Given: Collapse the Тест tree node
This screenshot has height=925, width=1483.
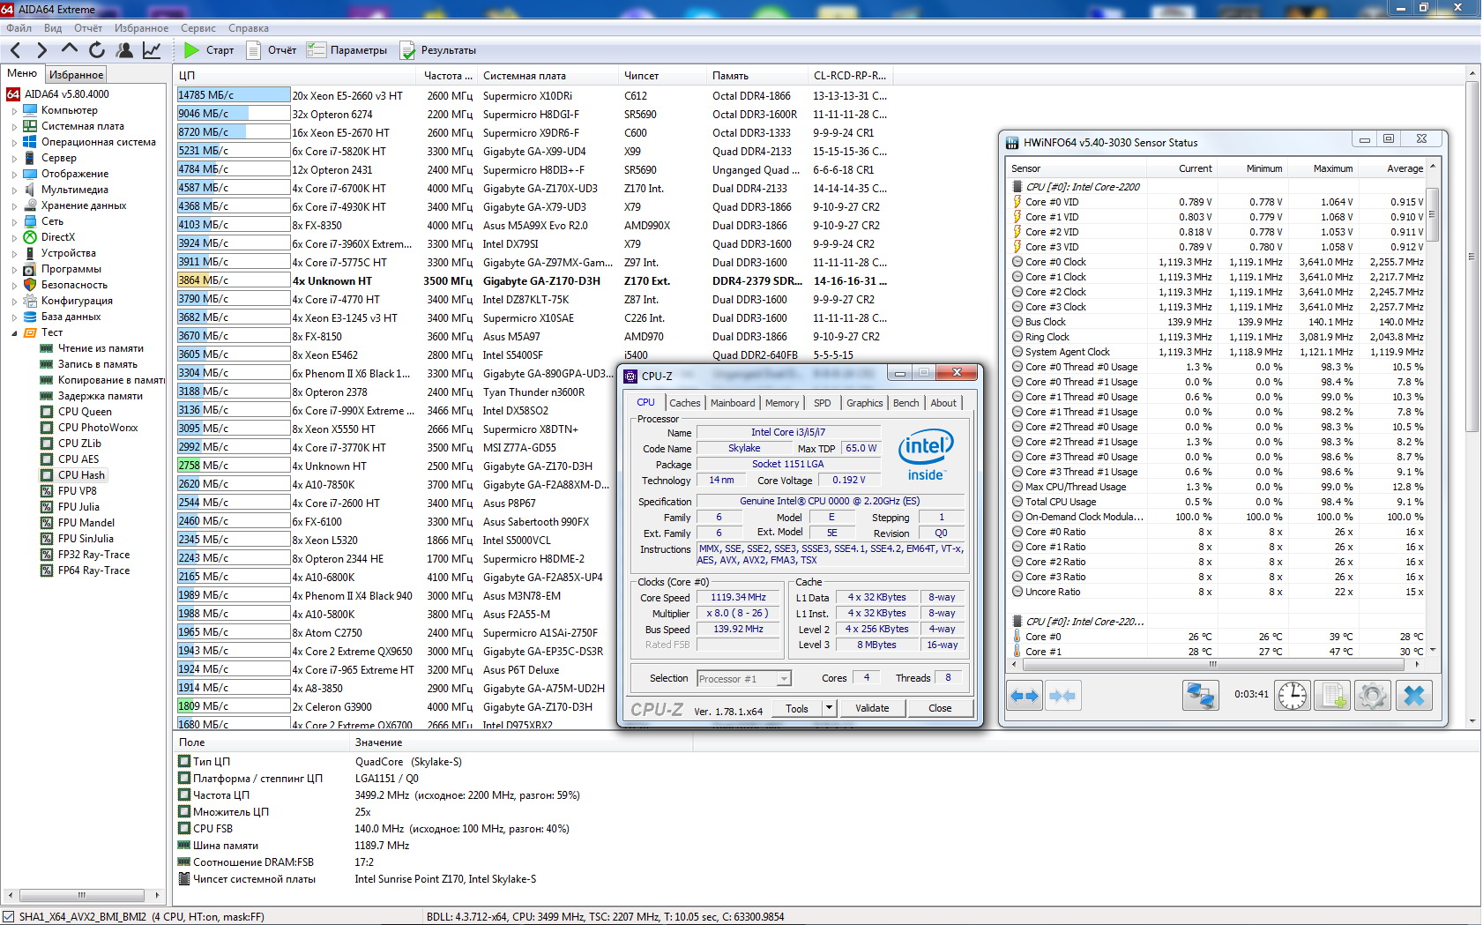Looking at the screenshot, I should click(14, 332).
